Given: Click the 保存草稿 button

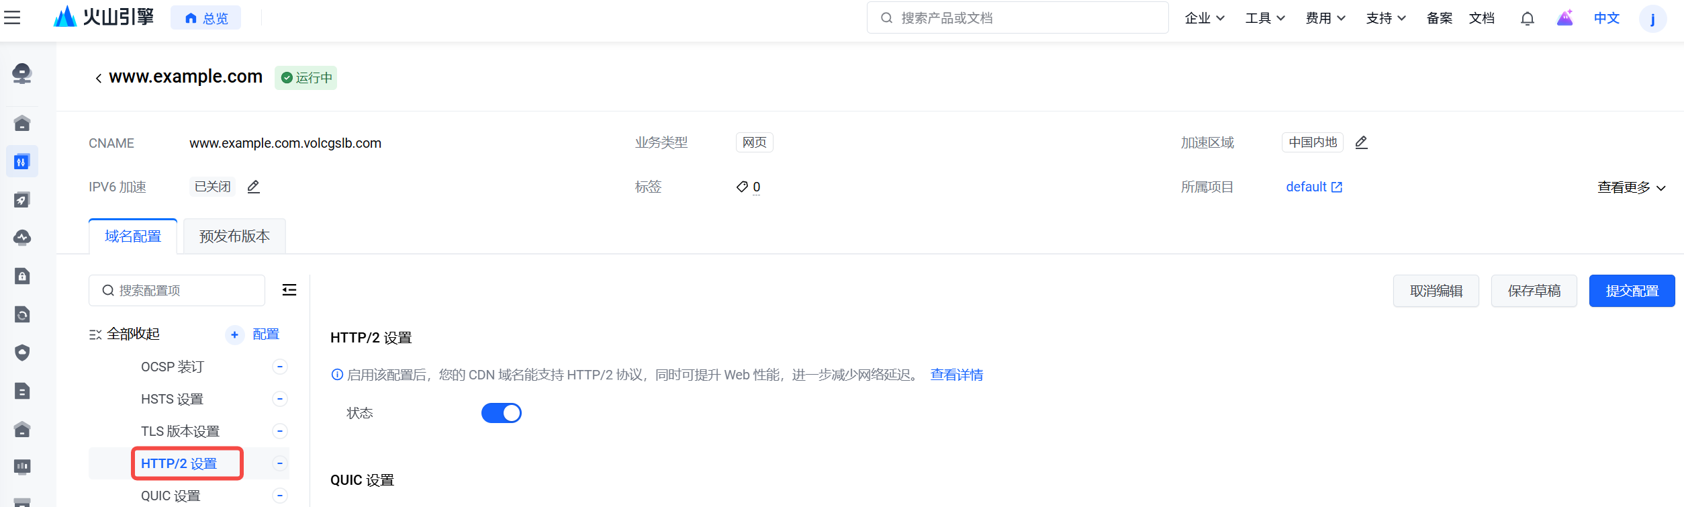Looking at the screenshot, I should coord(1534,291).
